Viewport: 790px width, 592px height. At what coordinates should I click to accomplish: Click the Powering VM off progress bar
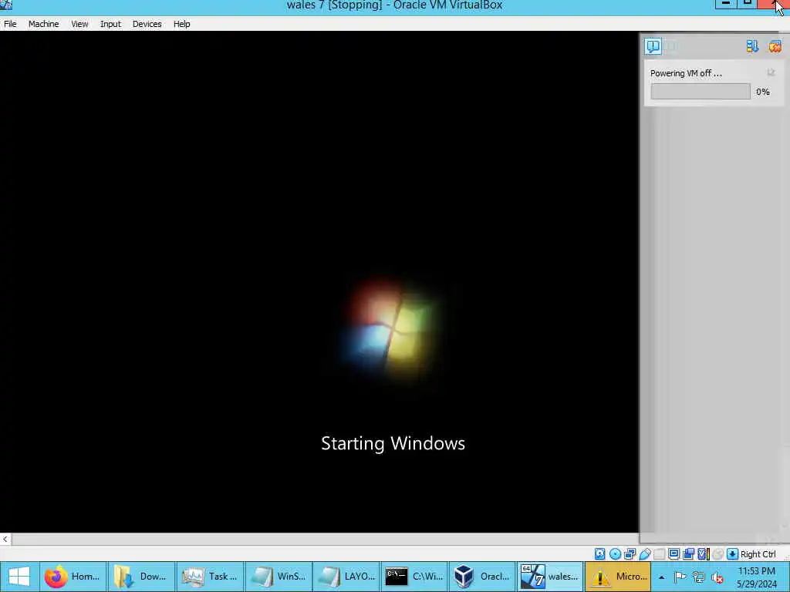701,92
